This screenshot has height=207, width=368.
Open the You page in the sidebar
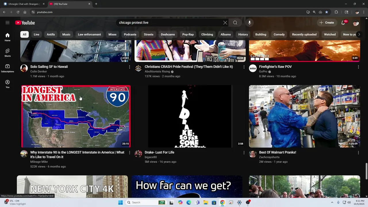7,84
